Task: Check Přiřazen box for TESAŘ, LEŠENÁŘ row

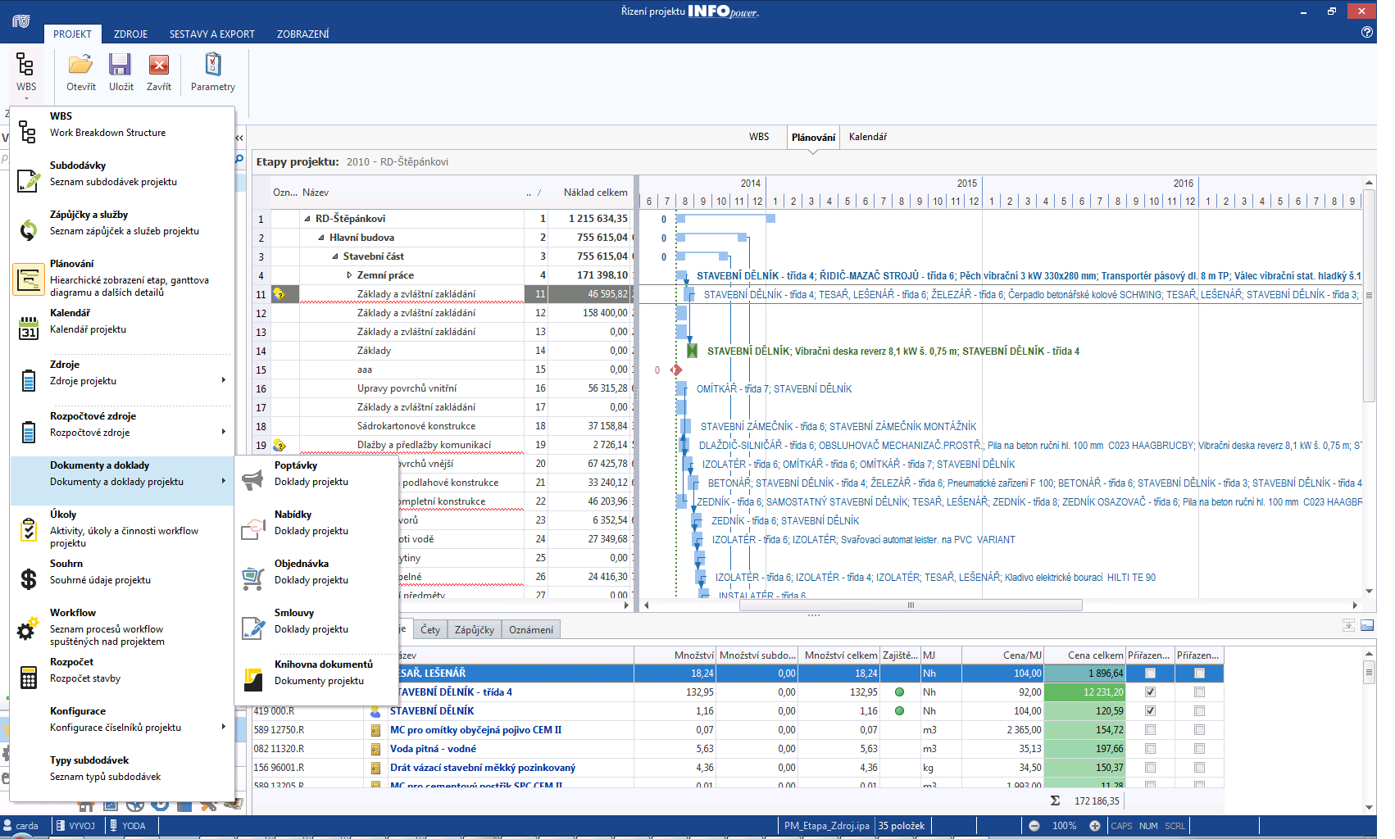Action: [1150, 673]
